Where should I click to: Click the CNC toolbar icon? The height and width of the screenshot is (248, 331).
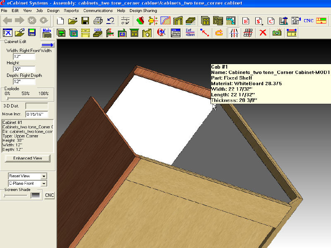[x=308, y=21]
